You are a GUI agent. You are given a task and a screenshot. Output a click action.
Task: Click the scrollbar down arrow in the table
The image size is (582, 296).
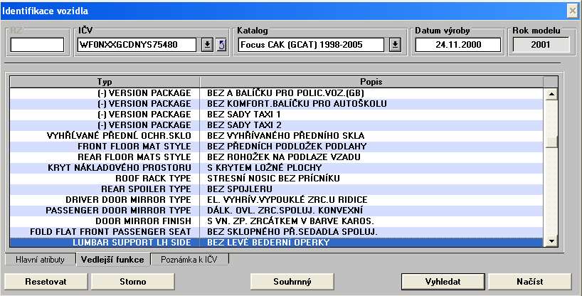(x=550, y=242)
